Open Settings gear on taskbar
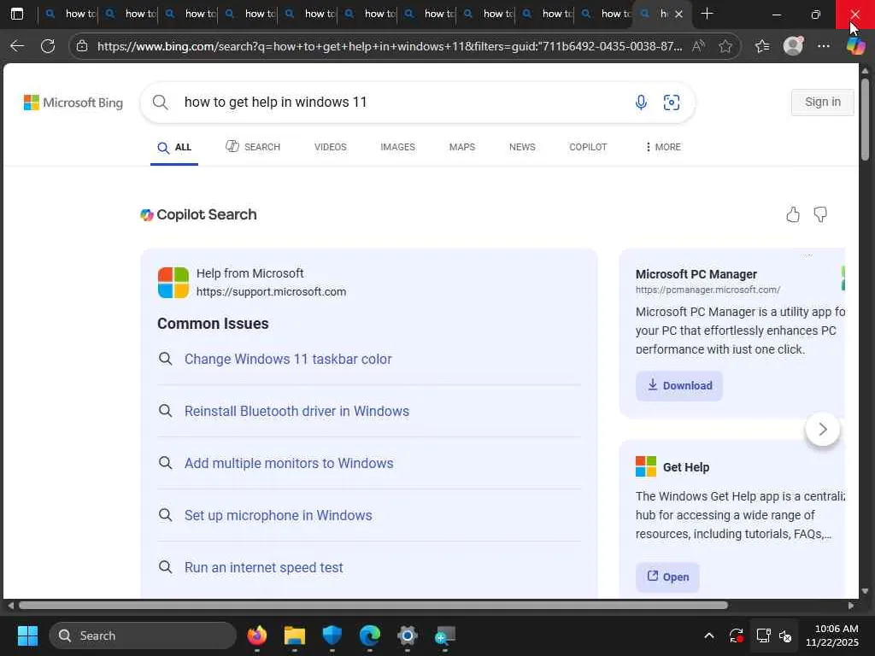Image resolution: width=875 pixels, height=656 pixels. 408,635
